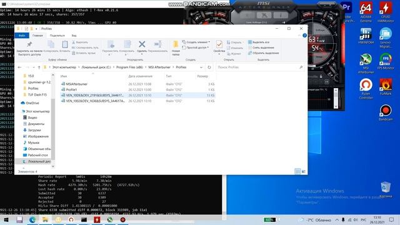Screen dimensions: 400x225
Task: Sort files by the Размер column
Action: click(202, 76)
